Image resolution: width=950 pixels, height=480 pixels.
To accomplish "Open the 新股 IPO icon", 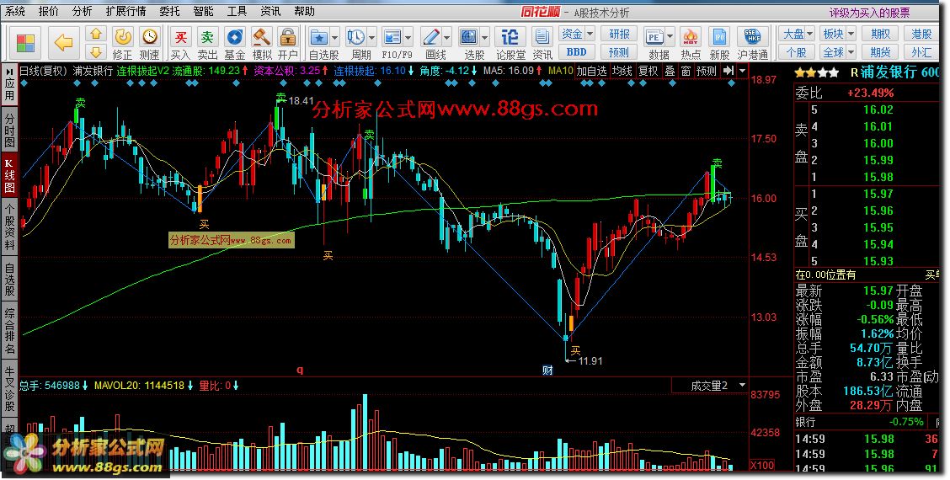I will (x=718, y=38).
